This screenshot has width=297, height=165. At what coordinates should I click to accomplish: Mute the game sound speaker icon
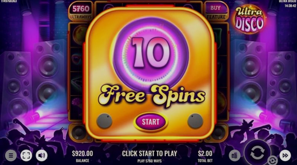pyautogui.click(x=42, y=155)
